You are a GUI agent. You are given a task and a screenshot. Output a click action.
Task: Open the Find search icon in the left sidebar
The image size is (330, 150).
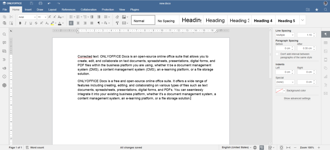click(x=4, y=34)
